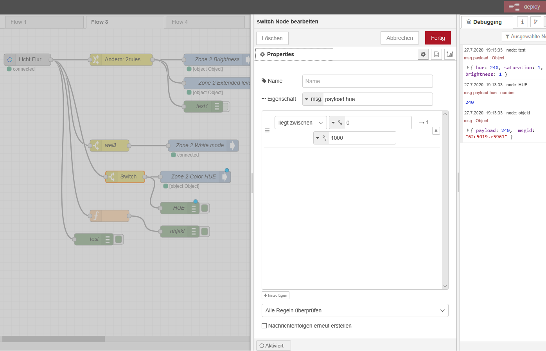The width and height of the screenshot is (546, 351).
Task: Open the node appearance icon
Action: tap(450, 54)
